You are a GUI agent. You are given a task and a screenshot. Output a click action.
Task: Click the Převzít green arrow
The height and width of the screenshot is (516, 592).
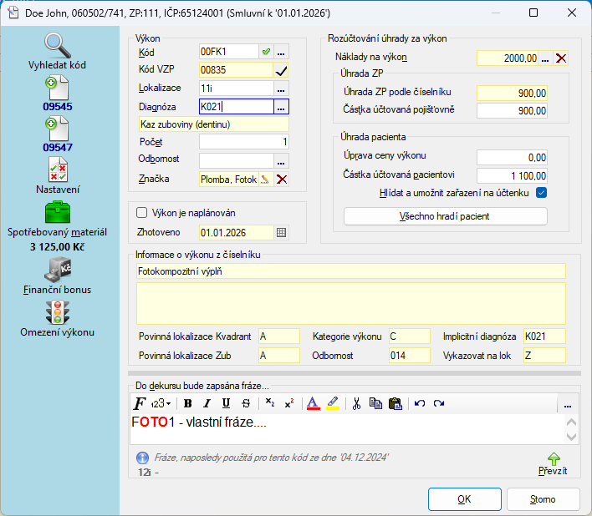[x=553, y=458]
